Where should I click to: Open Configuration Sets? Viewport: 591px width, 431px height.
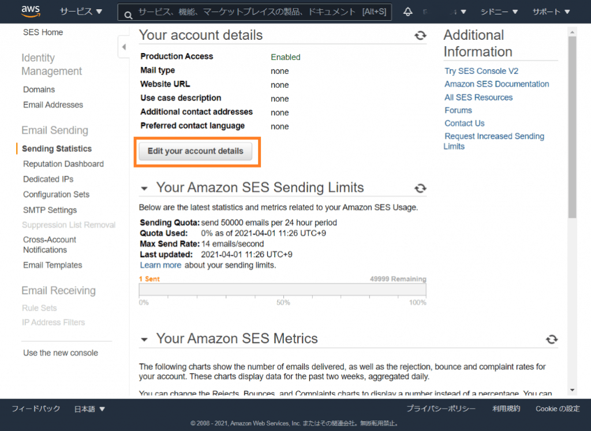pyautogui.click(x=56, y=194)
